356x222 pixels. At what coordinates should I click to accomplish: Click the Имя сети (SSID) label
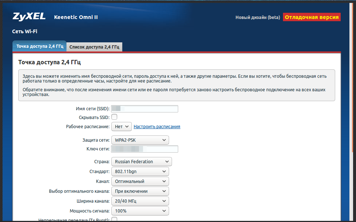[x=93, y=109]
